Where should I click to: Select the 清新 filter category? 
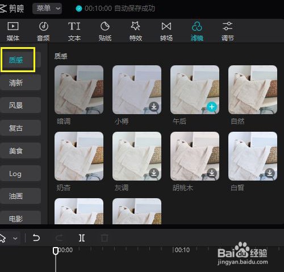point(20,82)
